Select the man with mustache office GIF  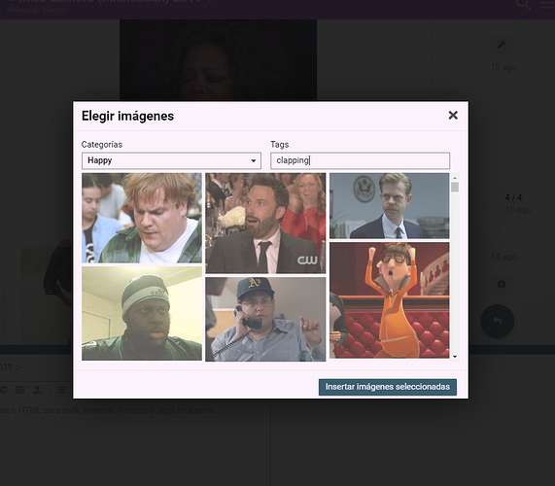click(x=390, y=206)
